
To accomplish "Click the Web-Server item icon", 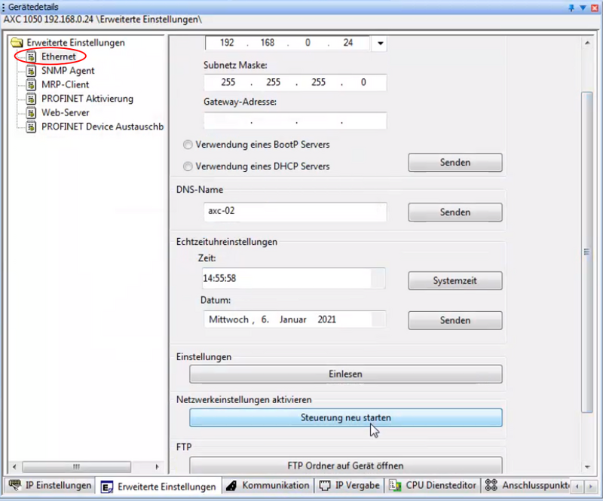I will (x=31, y=113).
